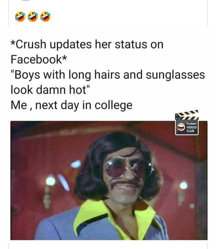
Task: Click the "FUNNY VIDEOS CLUB" text on the logo
Action: tap(191, 127)
